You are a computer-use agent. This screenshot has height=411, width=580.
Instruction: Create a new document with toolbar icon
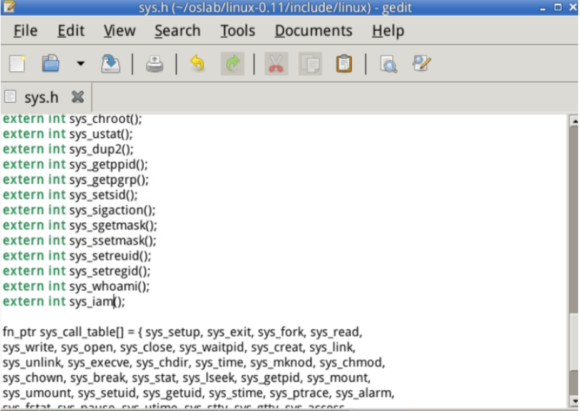point(17,64)
